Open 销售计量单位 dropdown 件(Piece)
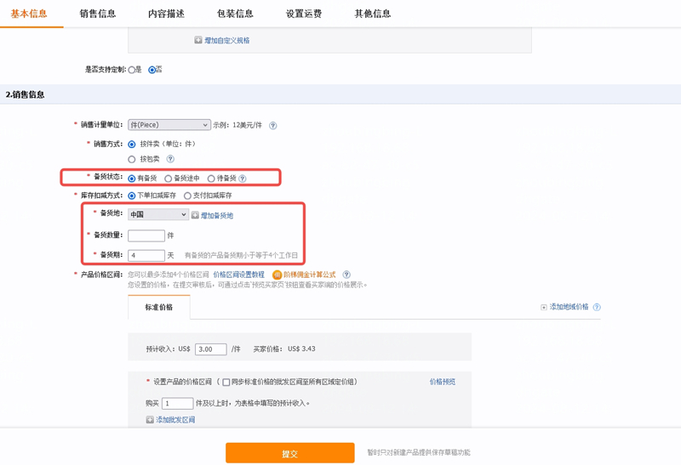The image size is (681, 465). pyautogui.click(x=169, y=125)
